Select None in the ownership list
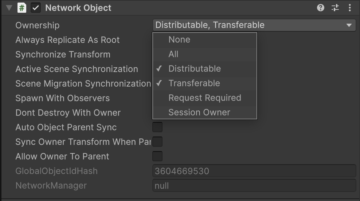The width and height of the screenshot is (360, 201). [x=179, y=40]
